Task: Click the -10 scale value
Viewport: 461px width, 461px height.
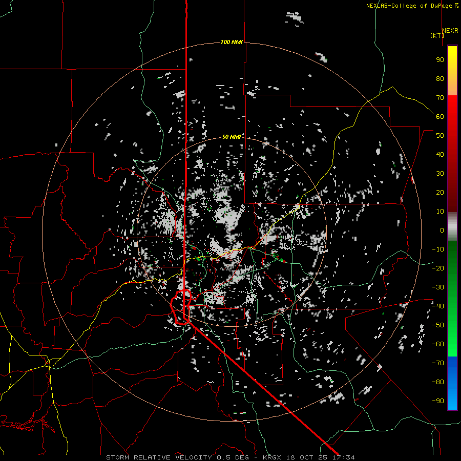Action: (x=438, y=249)
